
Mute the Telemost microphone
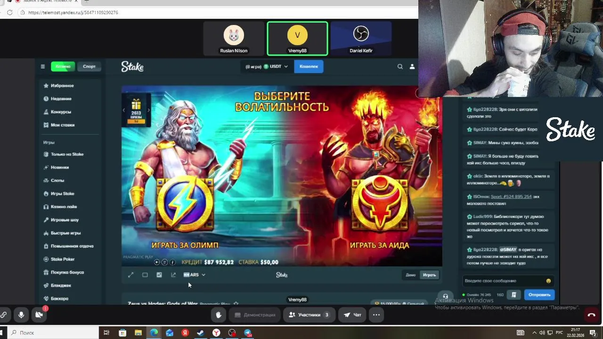click(x=21, y=315)
